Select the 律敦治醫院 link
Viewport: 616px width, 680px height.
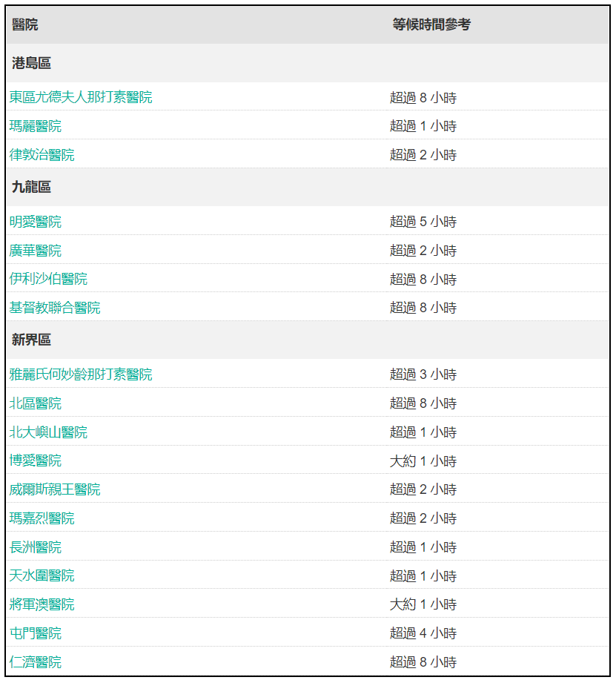(42, 155)
